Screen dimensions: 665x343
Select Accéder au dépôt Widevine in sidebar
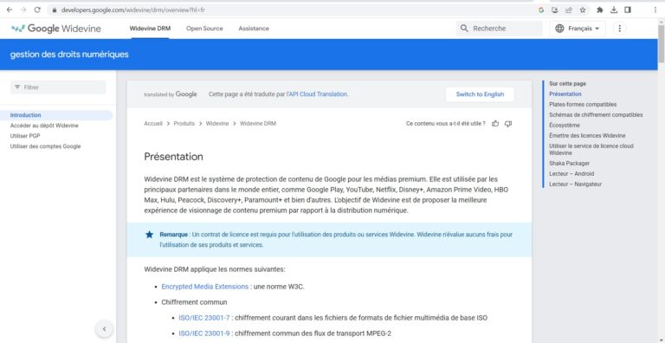[44, 126]
